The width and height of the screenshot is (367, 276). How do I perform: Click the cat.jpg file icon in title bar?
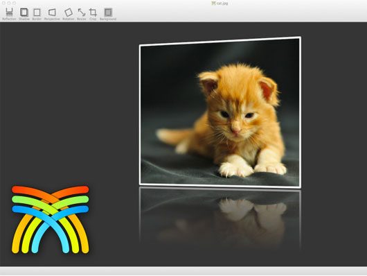213,3
